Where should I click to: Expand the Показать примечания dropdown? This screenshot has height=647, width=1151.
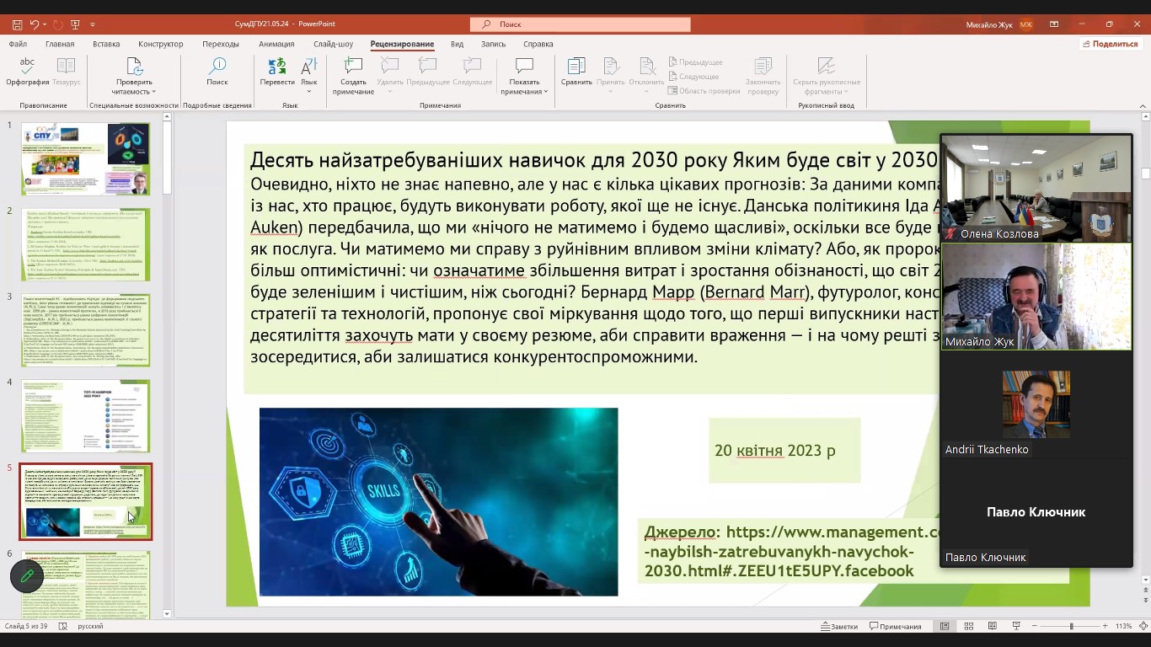click(524, 91)
